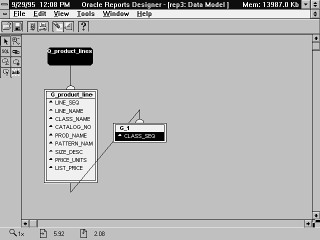Click the question mark Help icon
320x240 pixels.
83,26
